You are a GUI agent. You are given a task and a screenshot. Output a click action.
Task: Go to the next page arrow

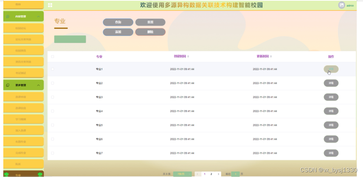[x=218, y=174]
